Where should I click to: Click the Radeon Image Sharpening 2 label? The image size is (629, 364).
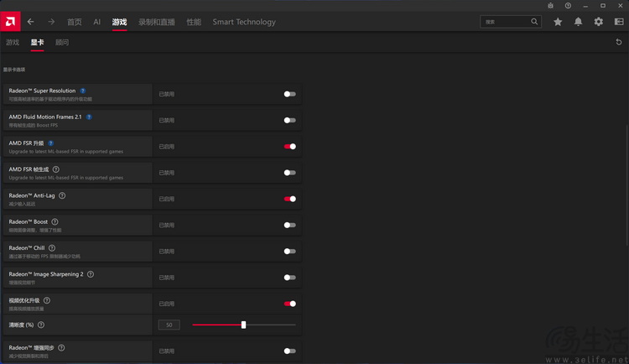tap(46, 274)
